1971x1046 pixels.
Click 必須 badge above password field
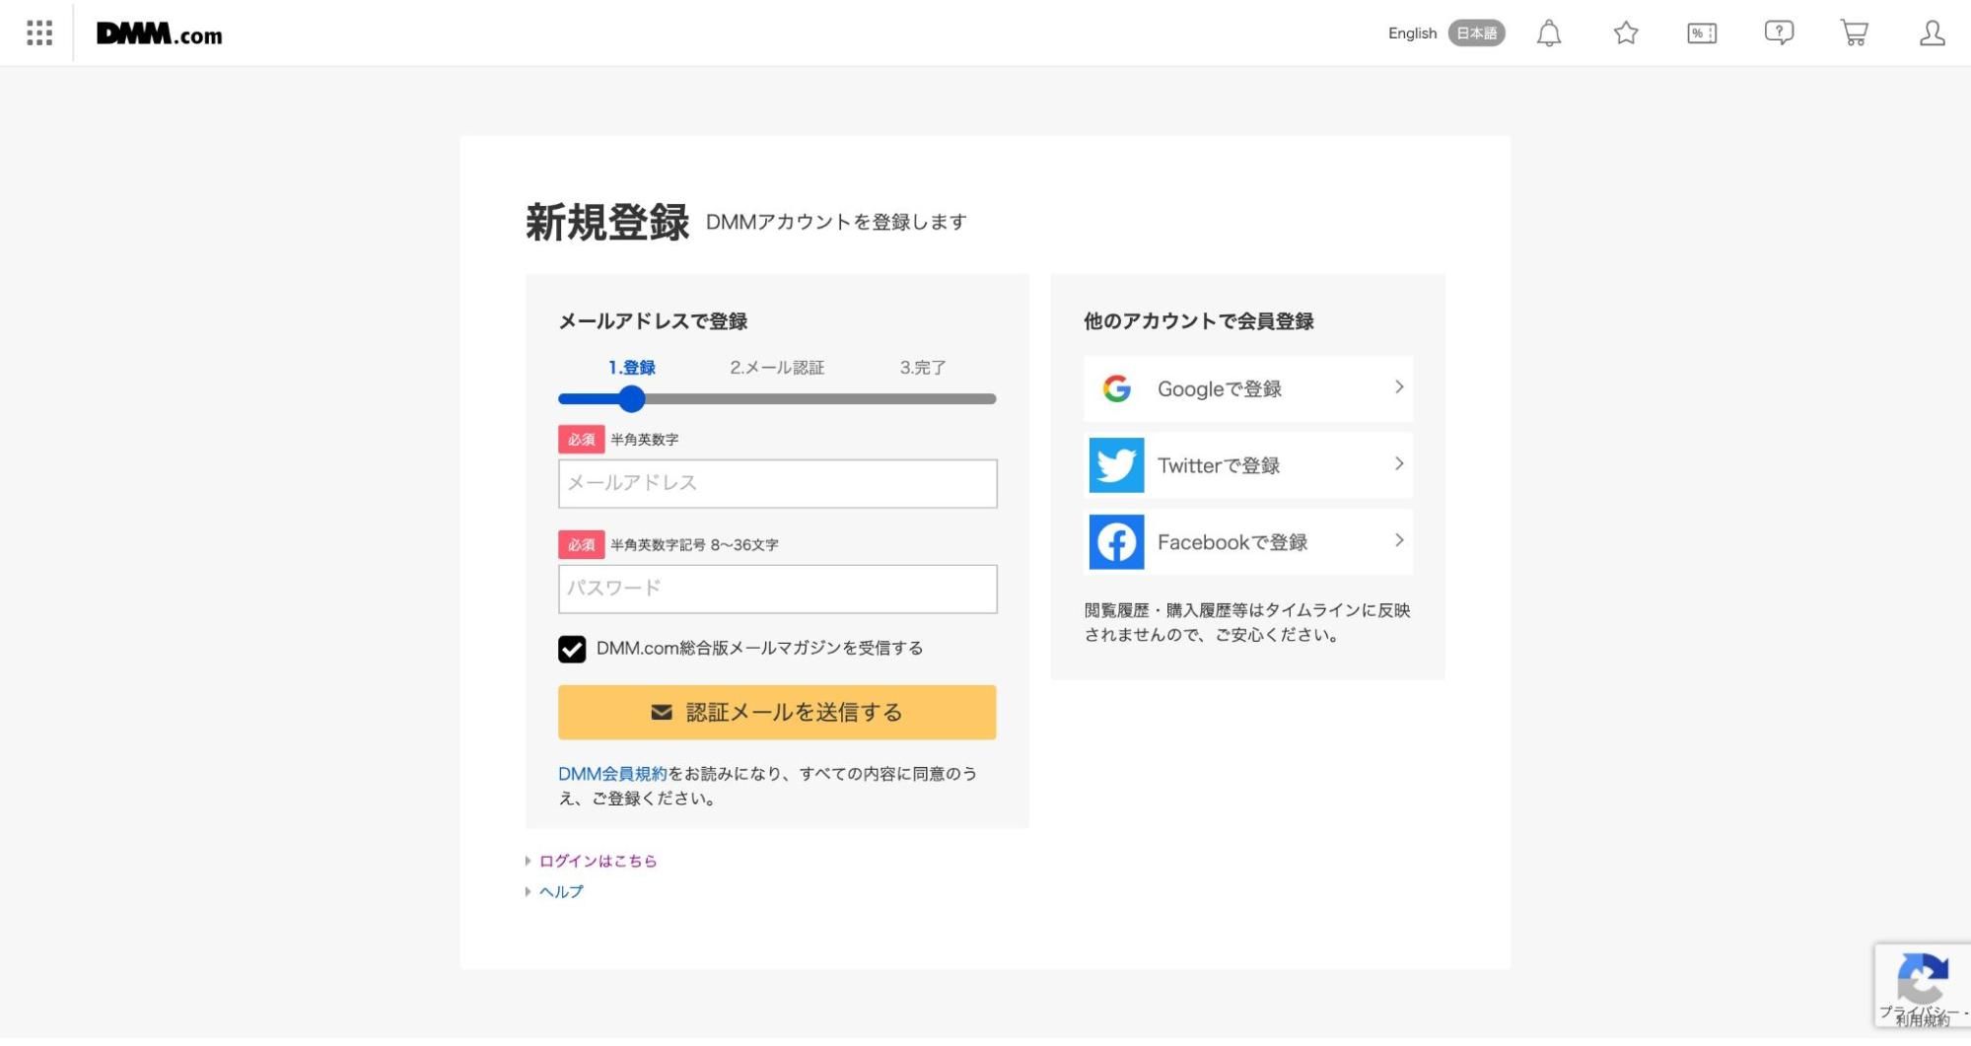[x=582, y=545]
